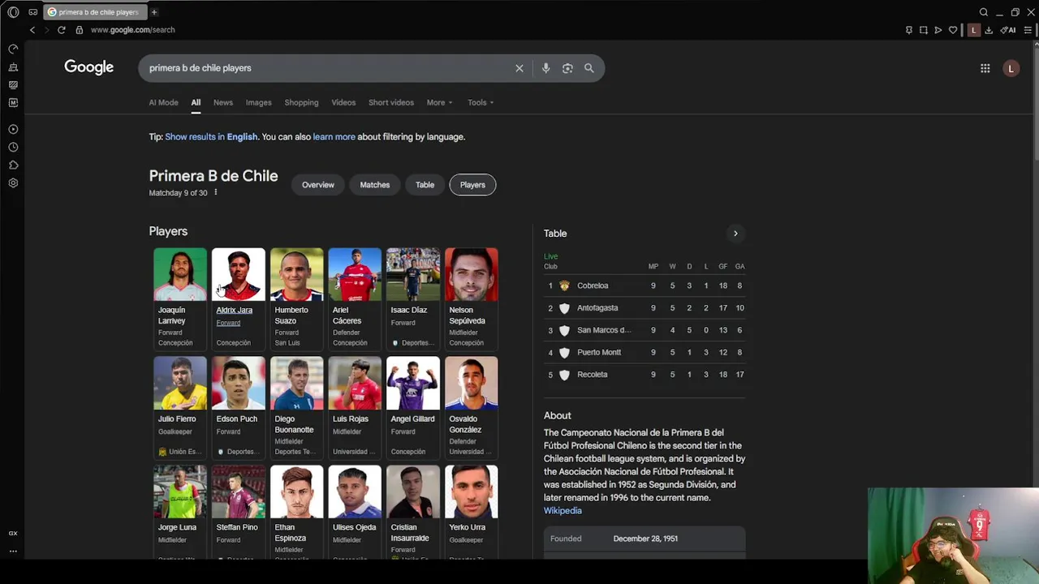
Task: Open the striped monitor sidebar icon
Action: point(13,85)
